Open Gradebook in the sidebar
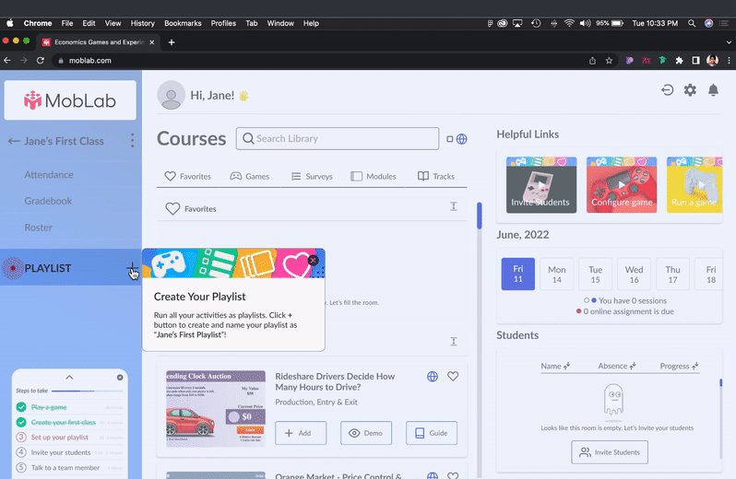Image resolution: width=736 pixels, height=479 pixels. pos(48,201)
